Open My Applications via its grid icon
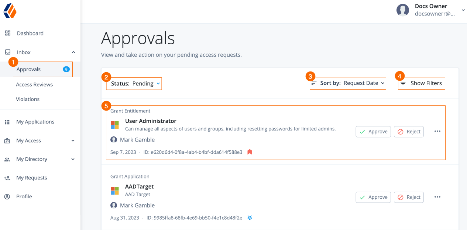The width and height of the screenshot is (467, 230). click(x=7, y=122)
